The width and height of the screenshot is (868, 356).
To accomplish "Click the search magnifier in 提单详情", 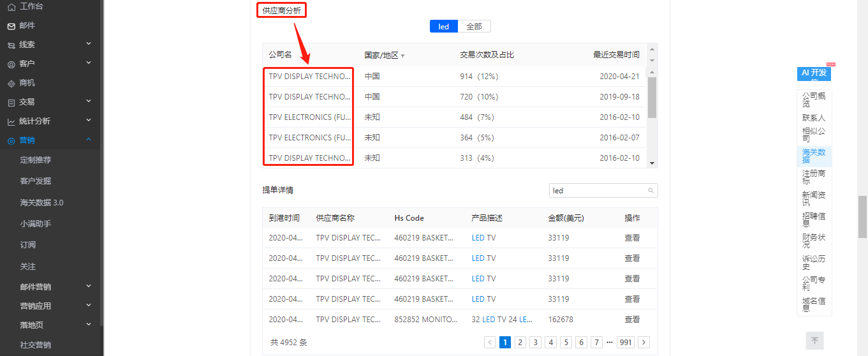I will [651, 191].
